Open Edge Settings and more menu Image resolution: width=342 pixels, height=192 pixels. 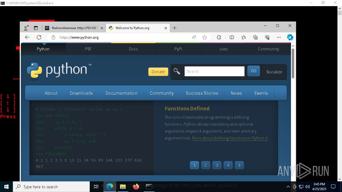(x=279, y=37)
